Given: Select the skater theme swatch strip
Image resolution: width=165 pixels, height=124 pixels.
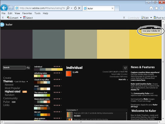Looking at the screenshot, I should coord(42,89).
